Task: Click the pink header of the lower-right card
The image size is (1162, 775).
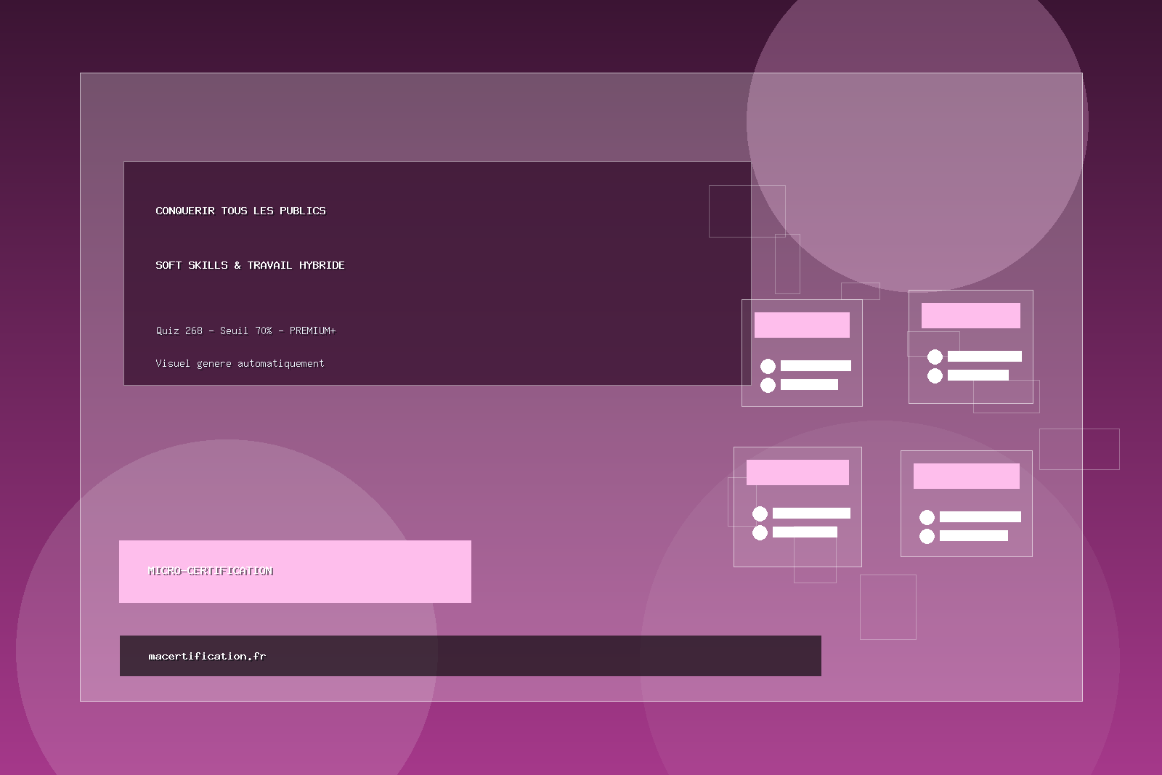Action: click(966, 476)
